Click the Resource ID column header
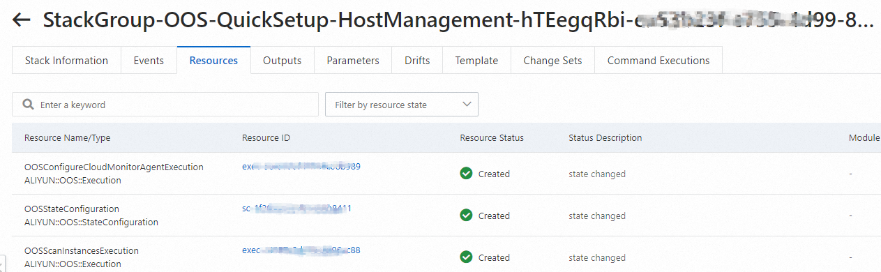Screen dimensions: 881x272 [266, 138]
